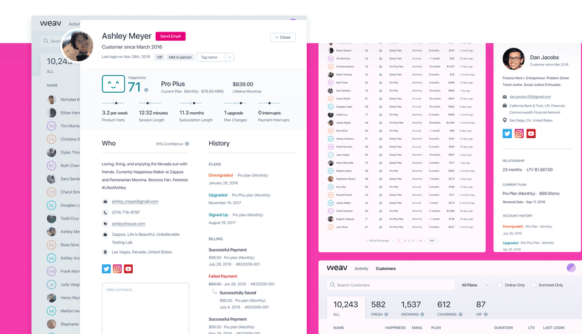The height and width of the screenshot is (334, 582).
Task: Click email icon in Jerry Rose table row
Action: (x=381, y=227)
